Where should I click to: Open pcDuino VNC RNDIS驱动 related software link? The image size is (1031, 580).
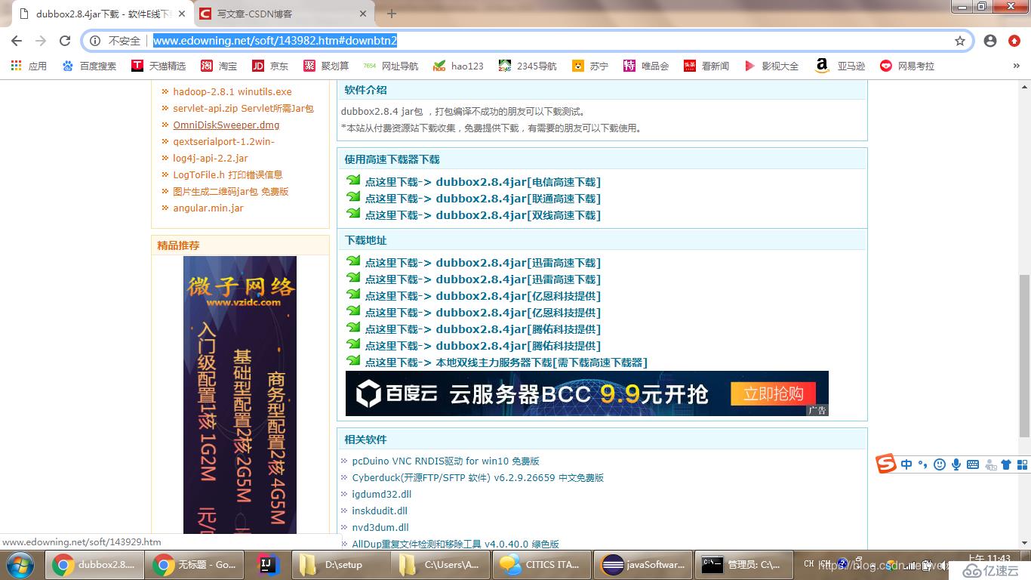pos(445,461)
